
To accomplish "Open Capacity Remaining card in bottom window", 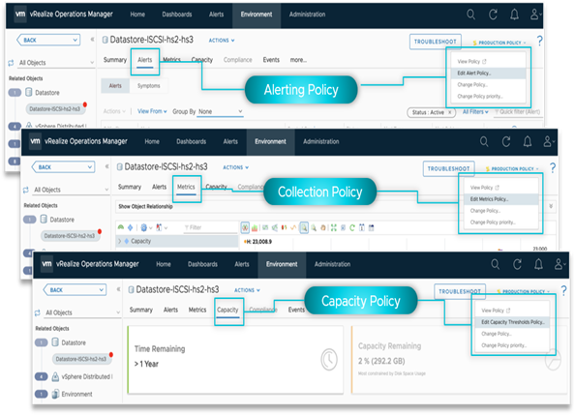I will (x=459, y=360).
